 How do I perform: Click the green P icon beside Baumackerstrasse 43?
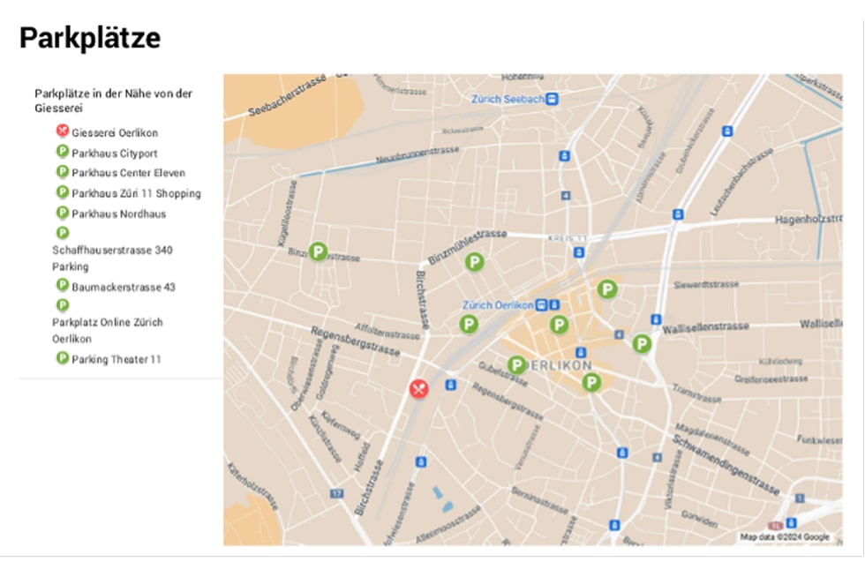click(x=63, y=285)
